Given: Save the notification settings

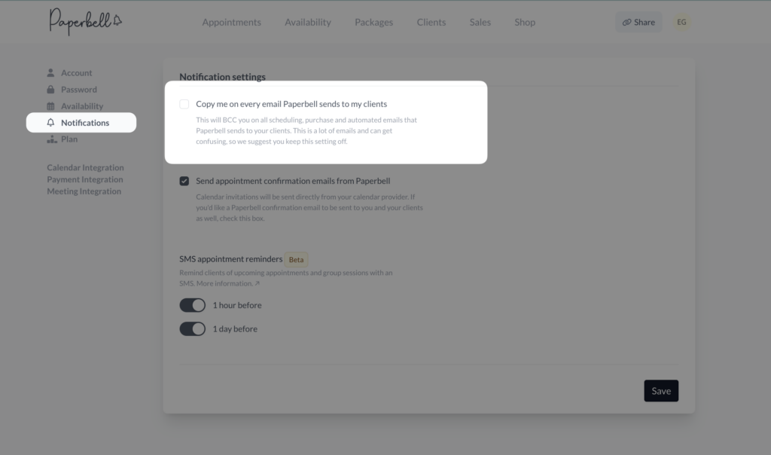Looking at the screenshot, I should tap(661, 391).
